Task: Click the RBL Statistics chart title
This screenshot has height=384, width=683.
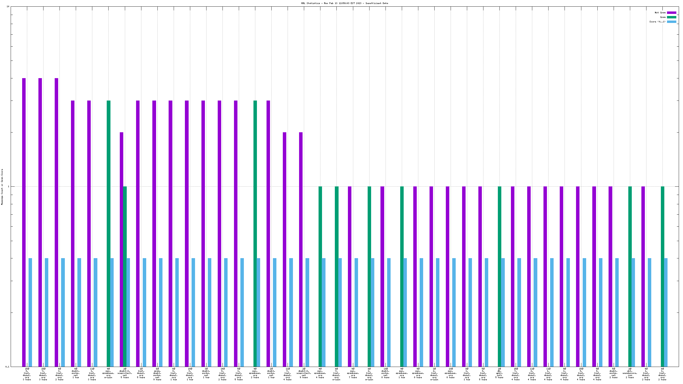Action: point(344,3)
